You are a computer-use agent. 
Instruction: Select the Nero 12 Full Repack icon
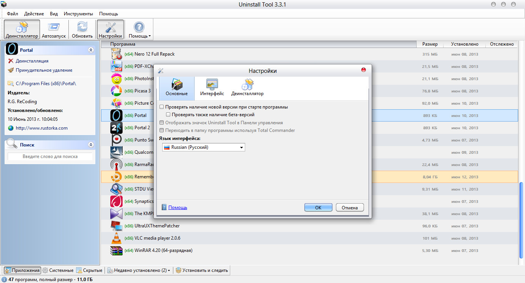point(116,54)
